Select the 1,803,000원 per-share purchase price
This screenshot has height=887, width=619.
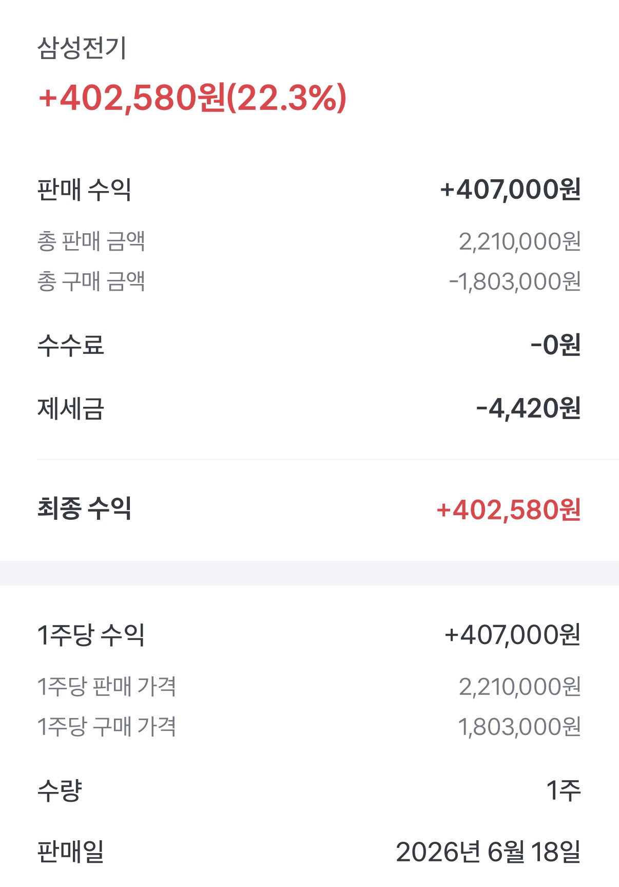coord(519,727)
